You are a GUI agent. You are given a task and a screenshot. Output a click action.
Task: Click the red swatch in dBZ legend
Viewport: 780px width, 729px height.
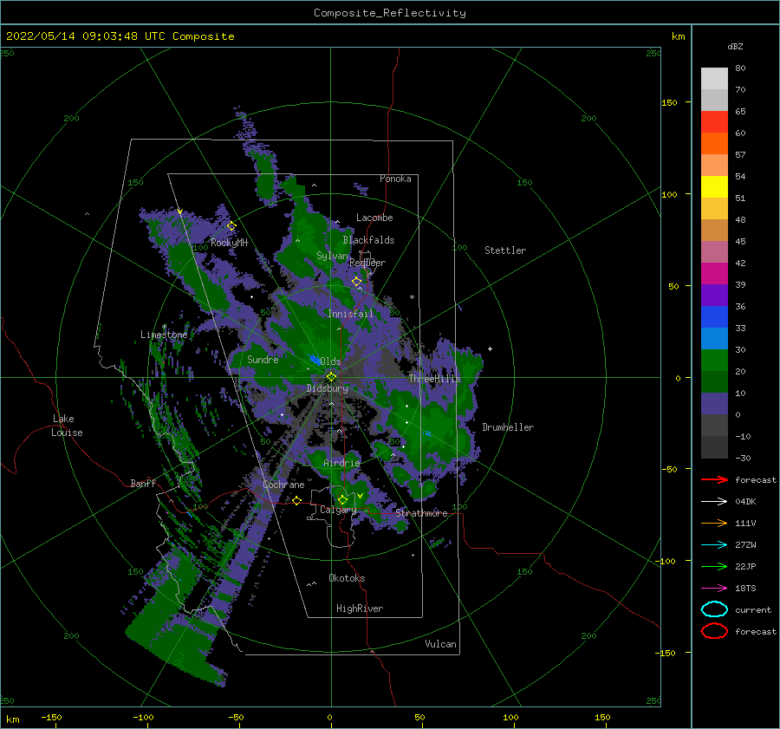pyautogui.click(x=714, y=122)
